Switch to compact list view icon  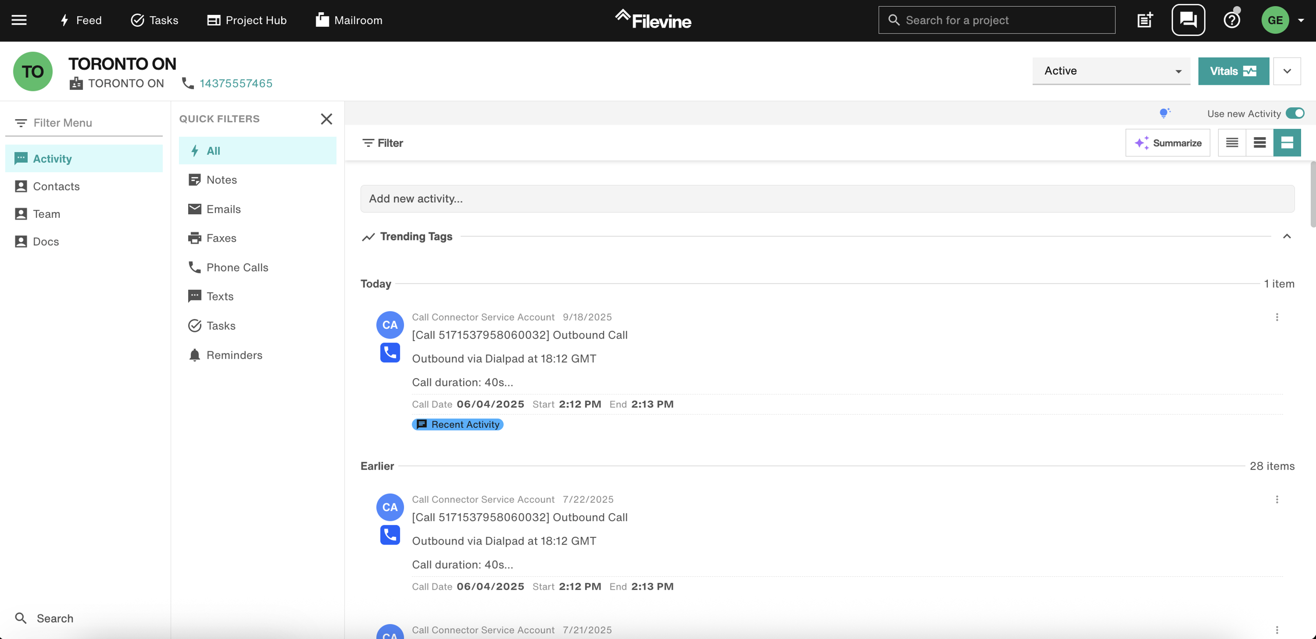1232,143
